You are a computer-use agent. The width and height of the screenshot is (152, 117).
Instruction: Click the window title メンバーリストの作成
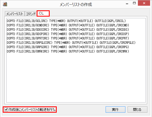pyautogui.click(x=76, y=4)
